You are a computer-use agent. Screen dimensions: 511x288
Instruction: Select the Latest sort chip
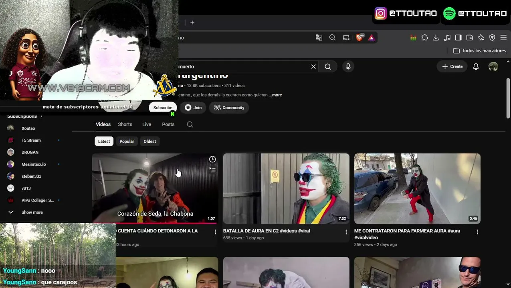(104, 141)
